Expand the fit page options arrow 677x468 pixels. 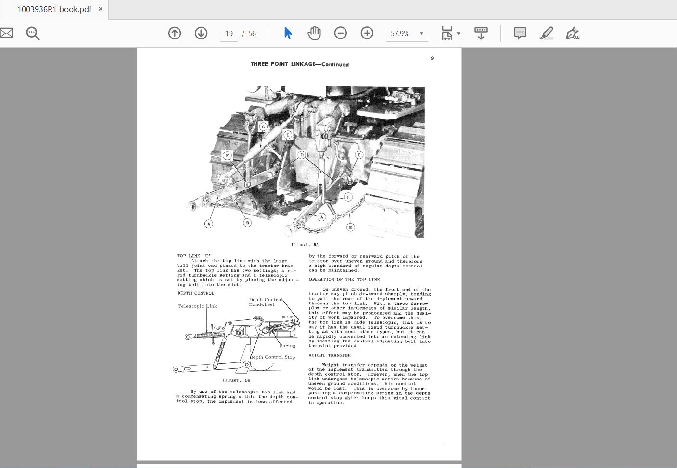click(459, 34)
